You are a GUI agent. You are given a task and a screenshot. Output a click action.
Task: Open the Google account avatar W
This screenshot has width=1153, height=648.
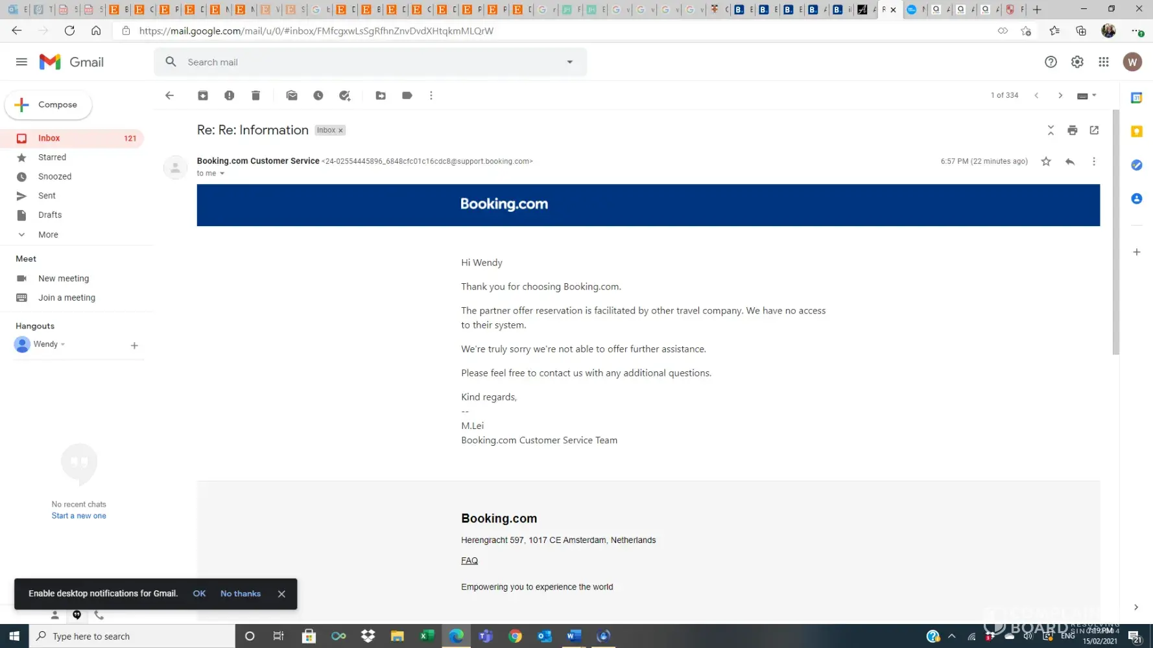(x=1132, y=62)
